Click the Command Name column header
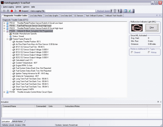The height and width of the screenshot is (127, 163). pyautogui.click(x=18, y=106)
